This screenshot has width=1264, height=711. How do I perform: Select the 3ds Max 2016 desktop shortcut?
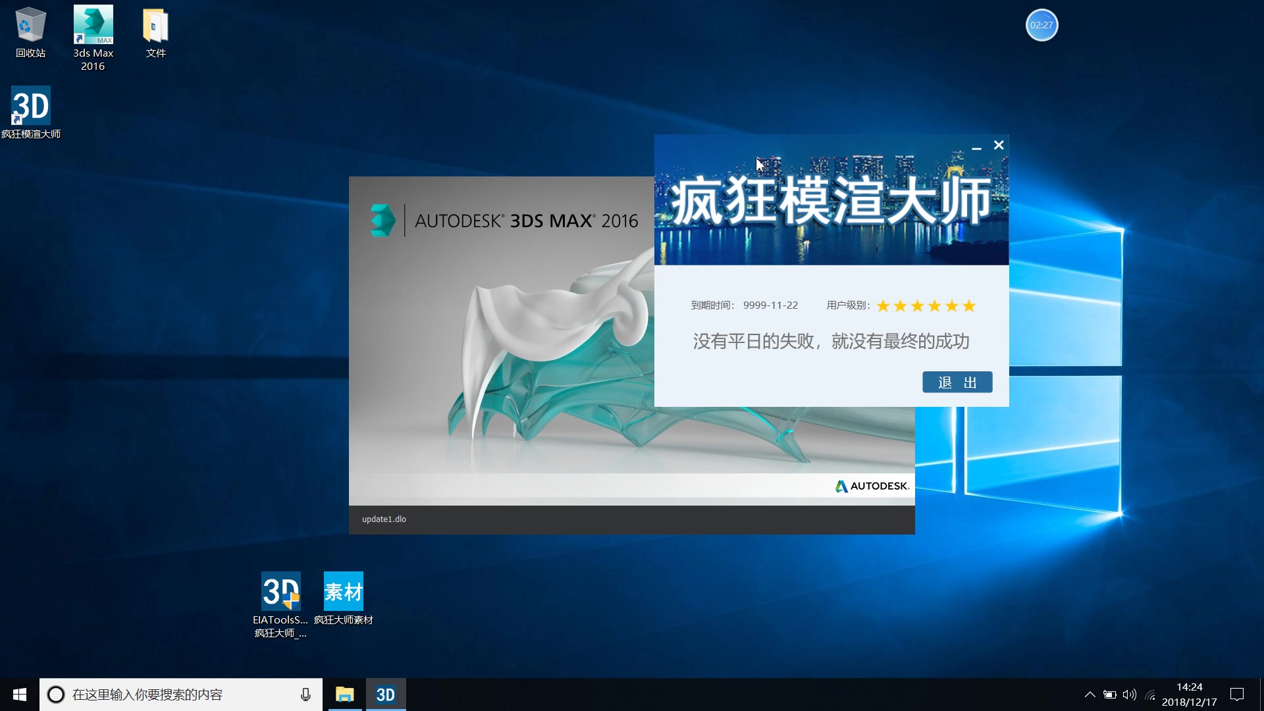click(93, 38)
